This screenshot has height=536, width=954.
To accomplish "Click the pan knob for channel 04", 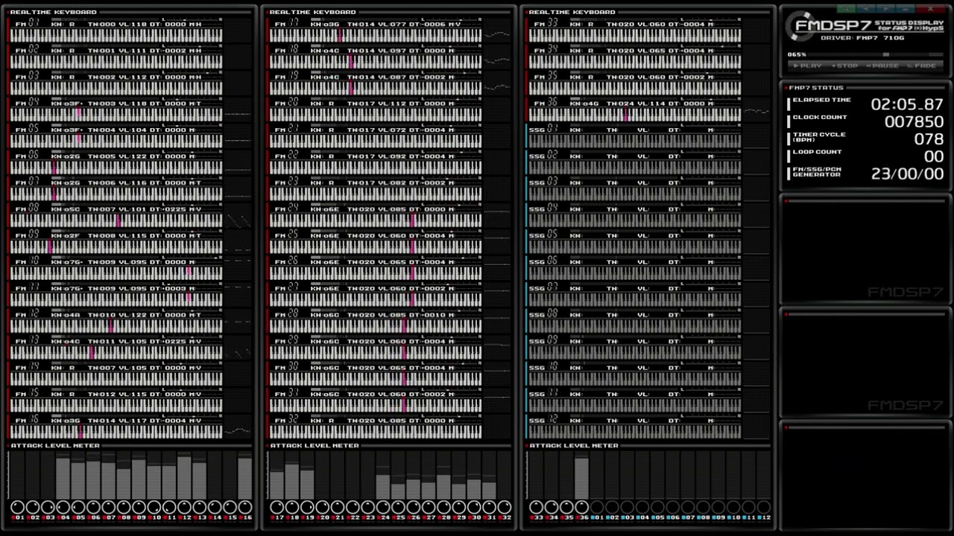I will [x=63, y=507].
